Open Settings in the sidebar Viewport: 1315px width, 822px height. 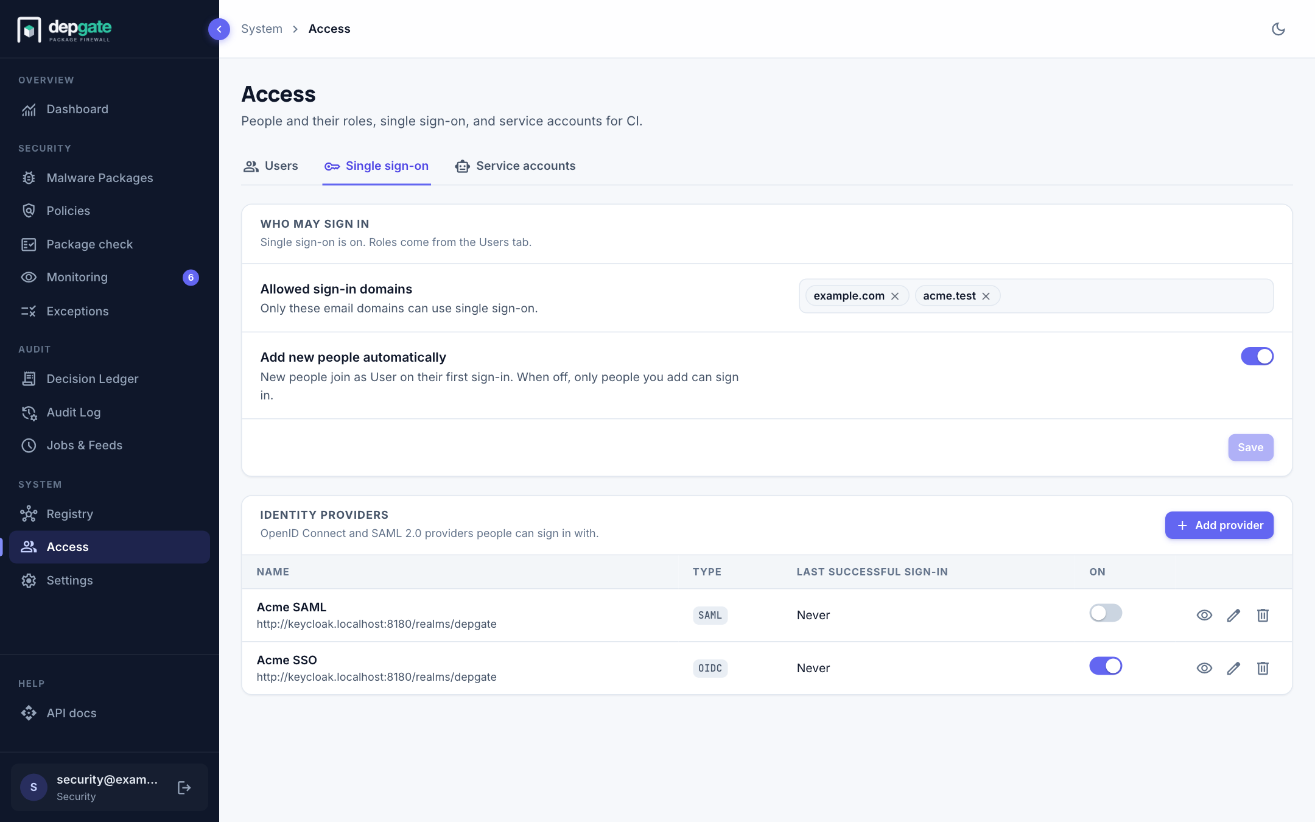click(x=110, y=580)
